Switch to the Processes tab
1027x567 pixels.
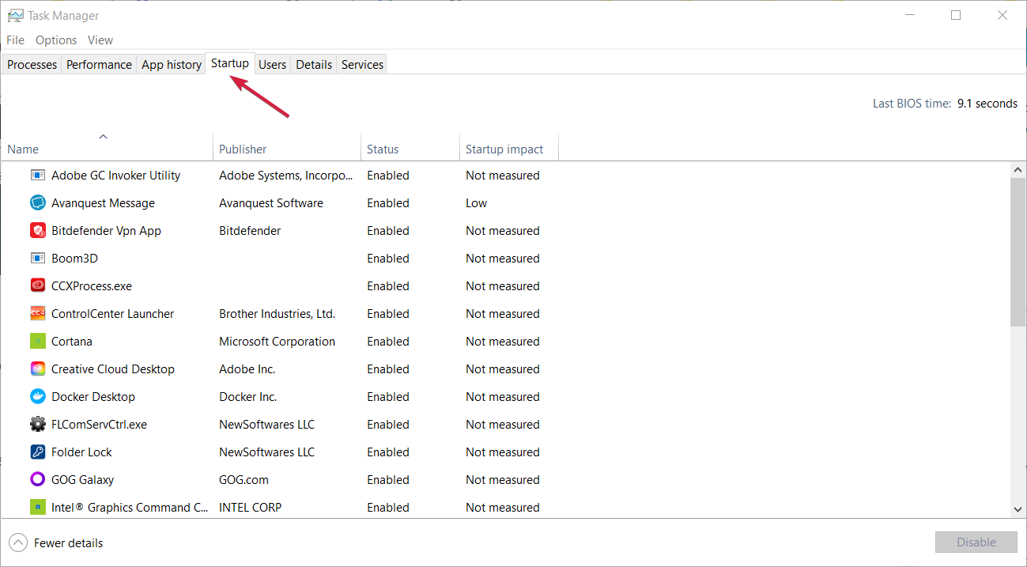pyautogui.click(x=32, y=64)
